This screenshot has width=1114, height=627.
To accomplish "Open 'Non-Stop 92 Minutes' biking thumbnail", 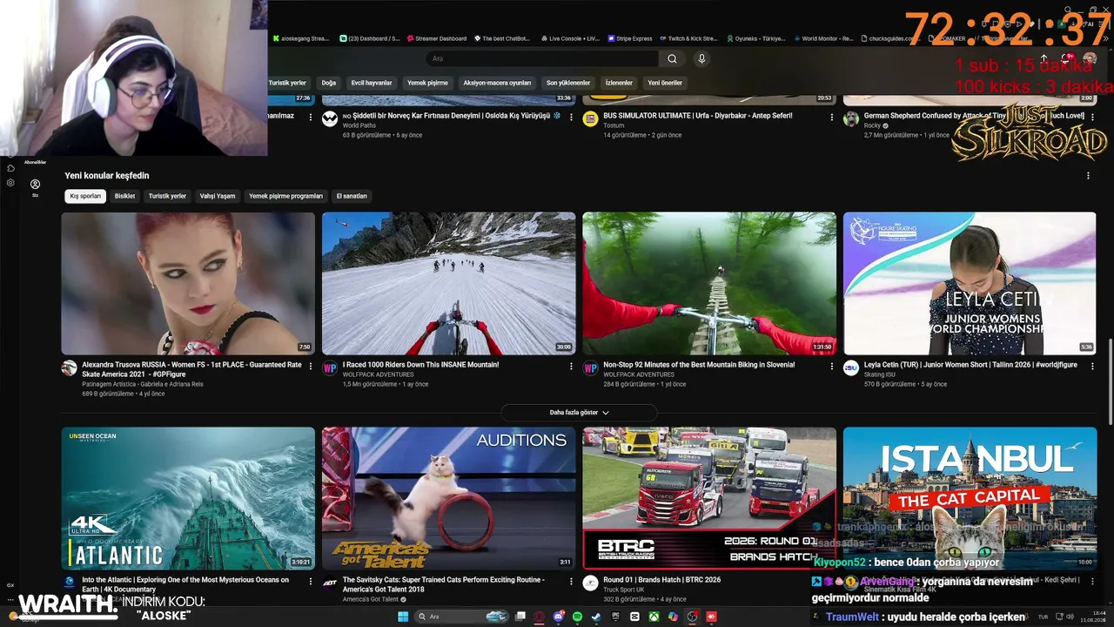I will (x=709, y=284).
